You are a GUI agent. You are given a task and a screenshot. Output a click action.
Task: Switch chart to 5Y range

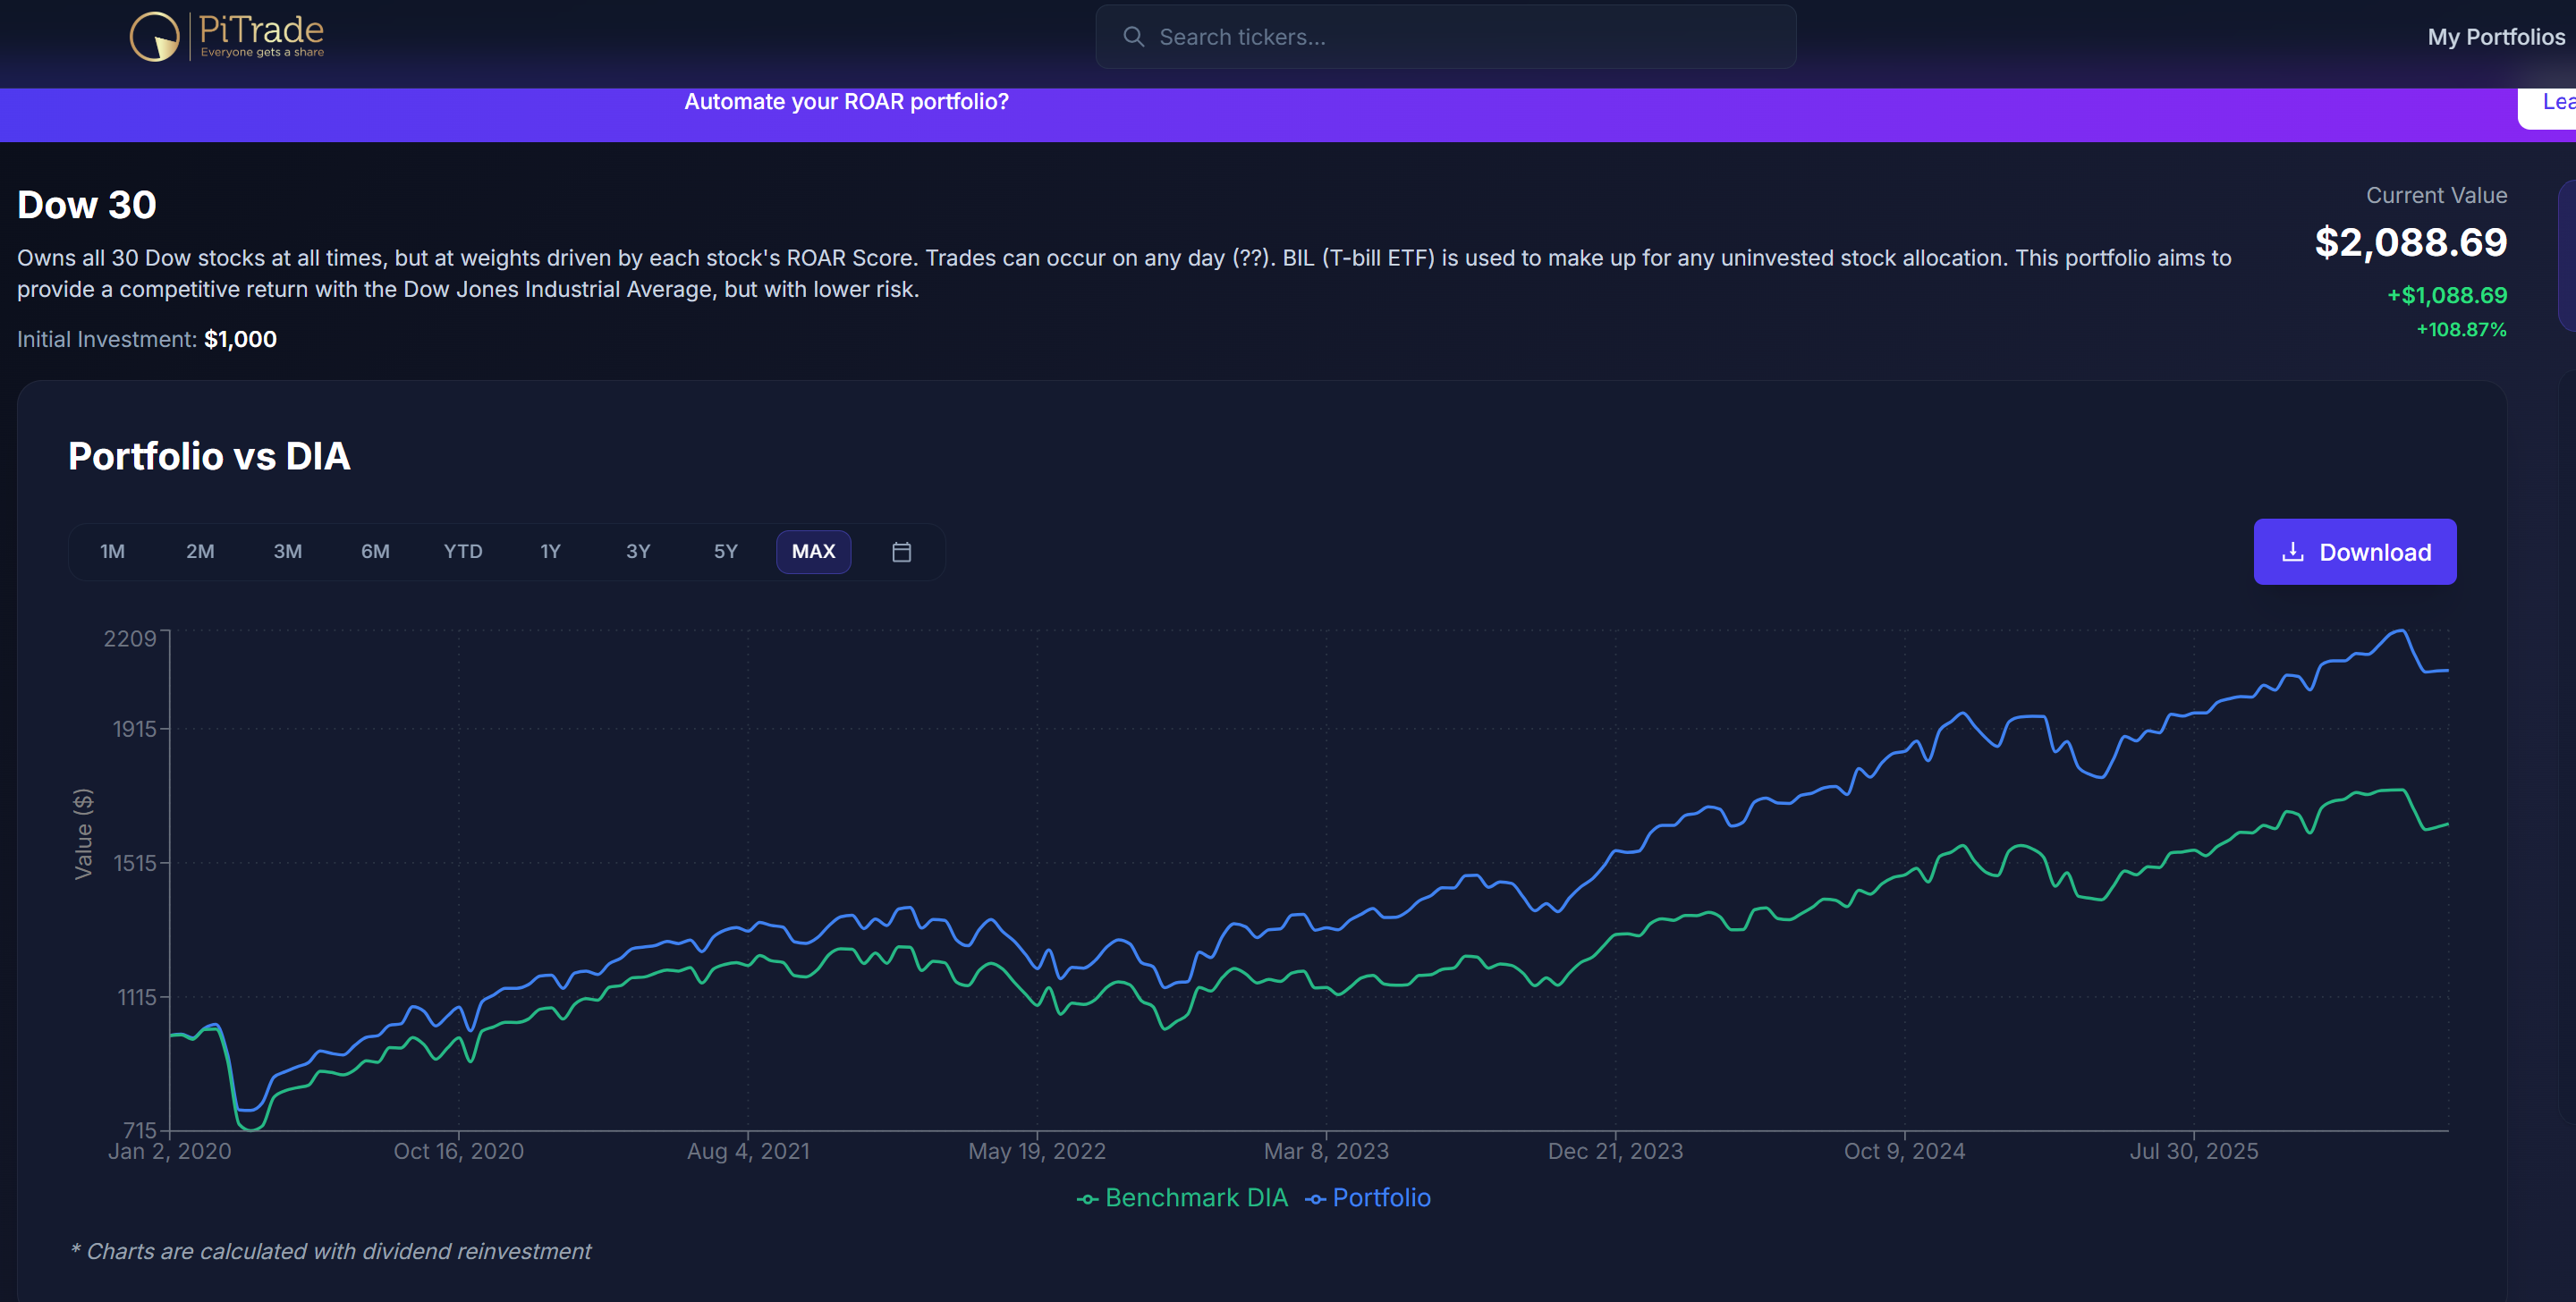coord(725,552)
